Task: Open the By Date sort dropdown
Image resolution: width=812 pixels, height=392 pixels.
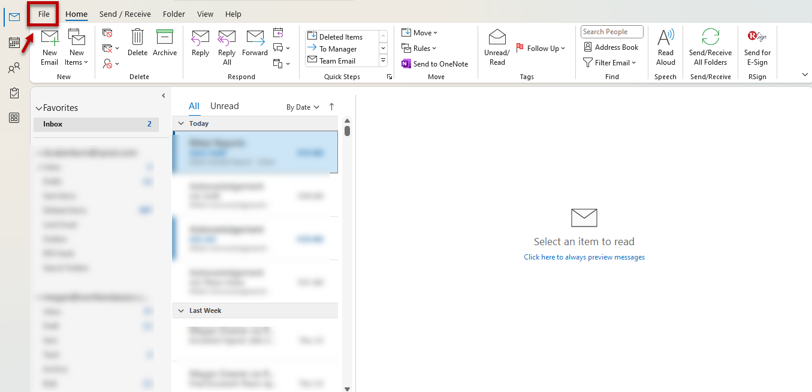Action: [x=303, y=107]
